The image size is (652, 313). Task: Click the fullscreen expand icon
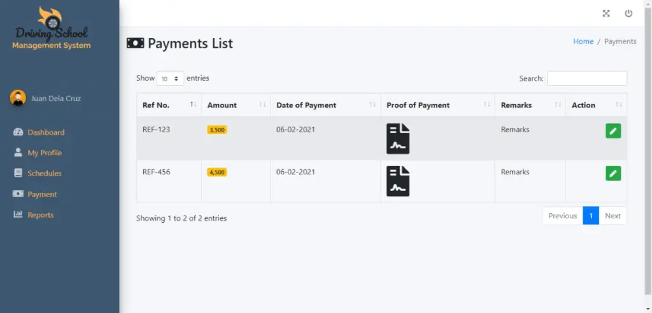606,13
